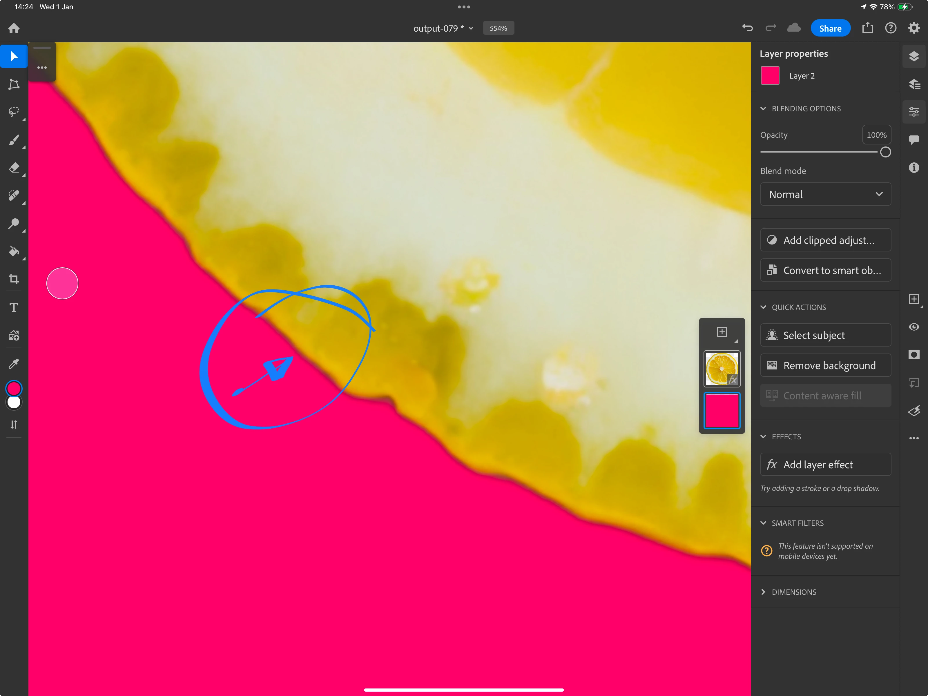
Task: Select the Paint Bucket fill tool
Action: click(14, 251)
